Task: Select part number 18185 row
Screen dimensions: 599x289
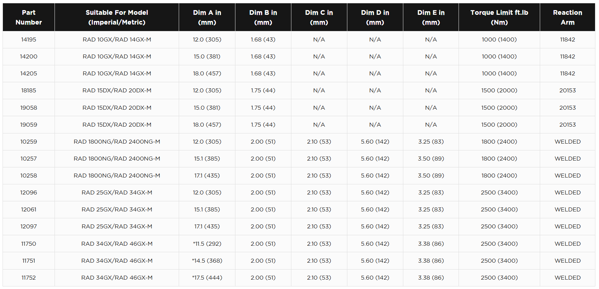Action: pyautogui.click(x=299, y=91)
